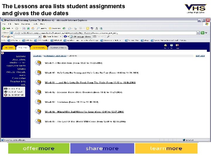Click the Search Web button on Google toolbar

tap(51, 37)
